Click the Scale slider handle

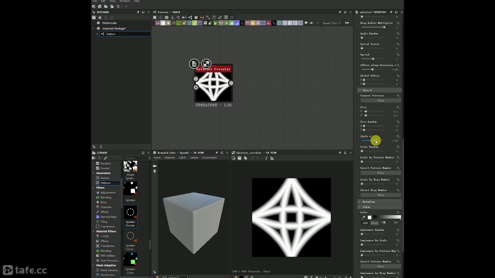[376, 141]
